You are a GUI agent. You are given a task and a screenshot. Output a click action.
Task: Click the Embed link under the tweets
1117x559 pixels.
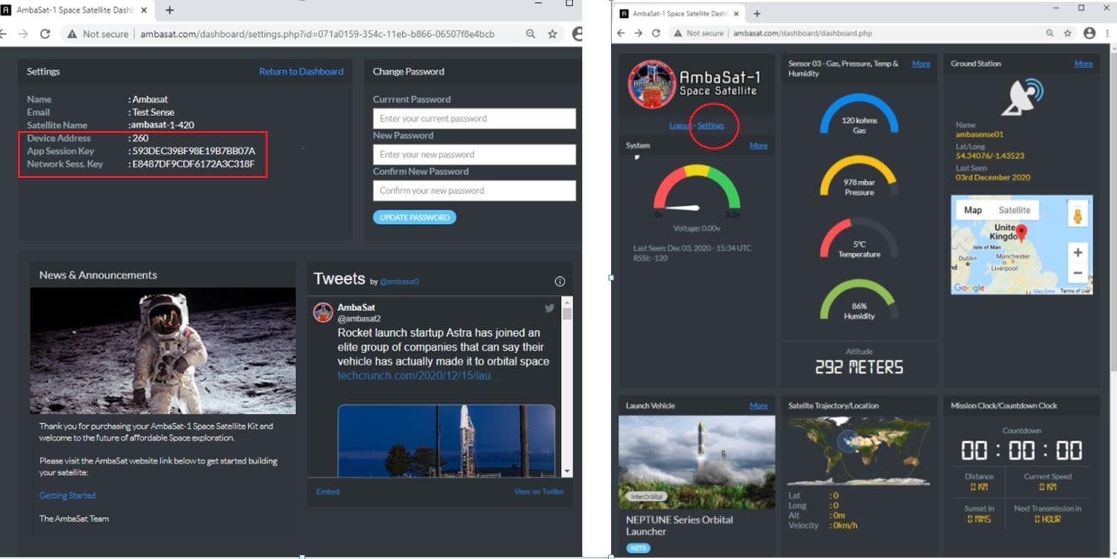click(x=327, y=491)
